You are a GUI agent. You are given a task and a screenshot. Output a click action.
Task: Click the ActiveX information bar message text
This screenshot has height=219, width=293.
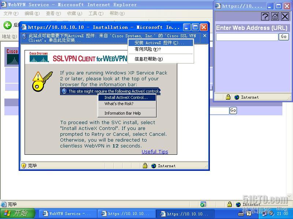tap(112, 38)
